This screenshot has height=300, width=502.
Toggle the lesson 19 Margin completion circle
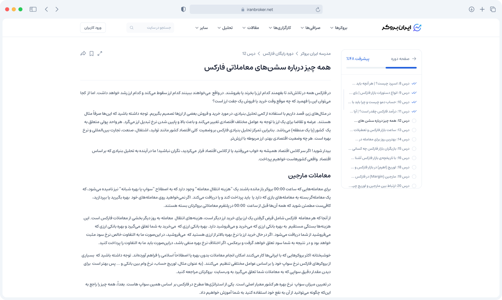(414, 176)
